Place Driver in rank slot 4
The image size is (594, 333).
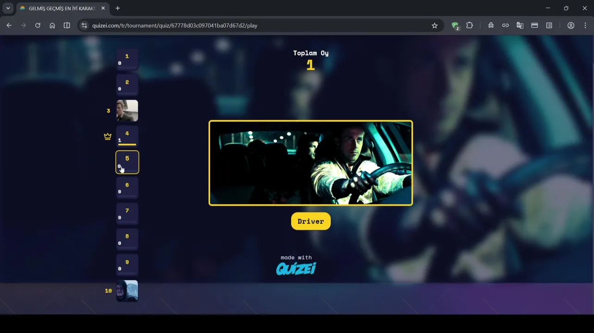tap(127, 137)
